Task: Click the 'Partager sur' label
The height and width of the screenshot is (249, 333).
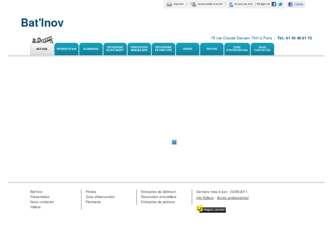Action: [x=263, y=4]
